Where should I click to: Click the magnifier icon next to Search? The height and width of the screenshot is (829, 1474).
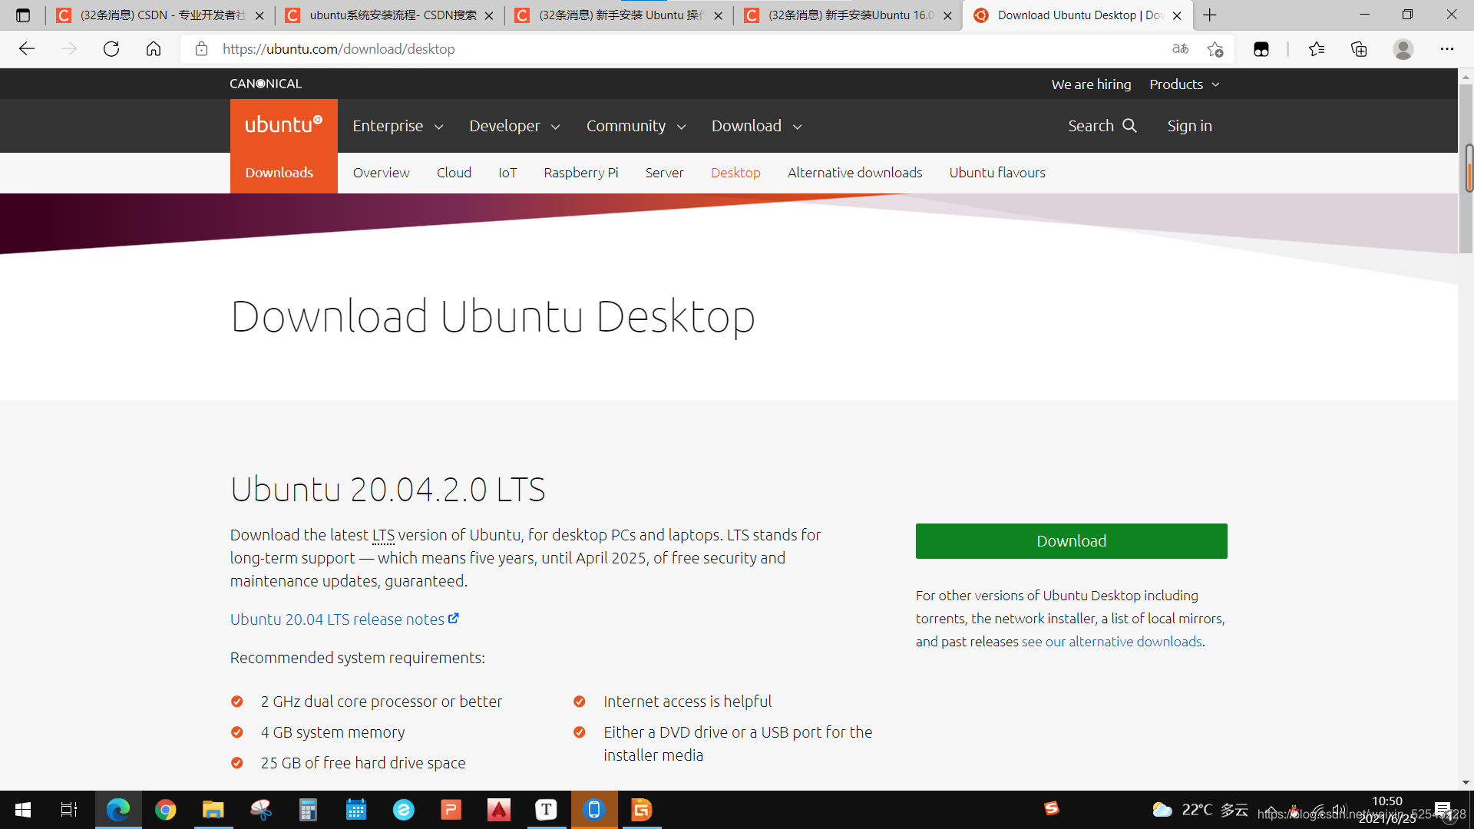(1129, 125)
